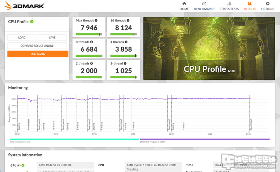Click the CPU Profile preview image
The height and width of the screenshot is (172, 280).
coord(209,49)
